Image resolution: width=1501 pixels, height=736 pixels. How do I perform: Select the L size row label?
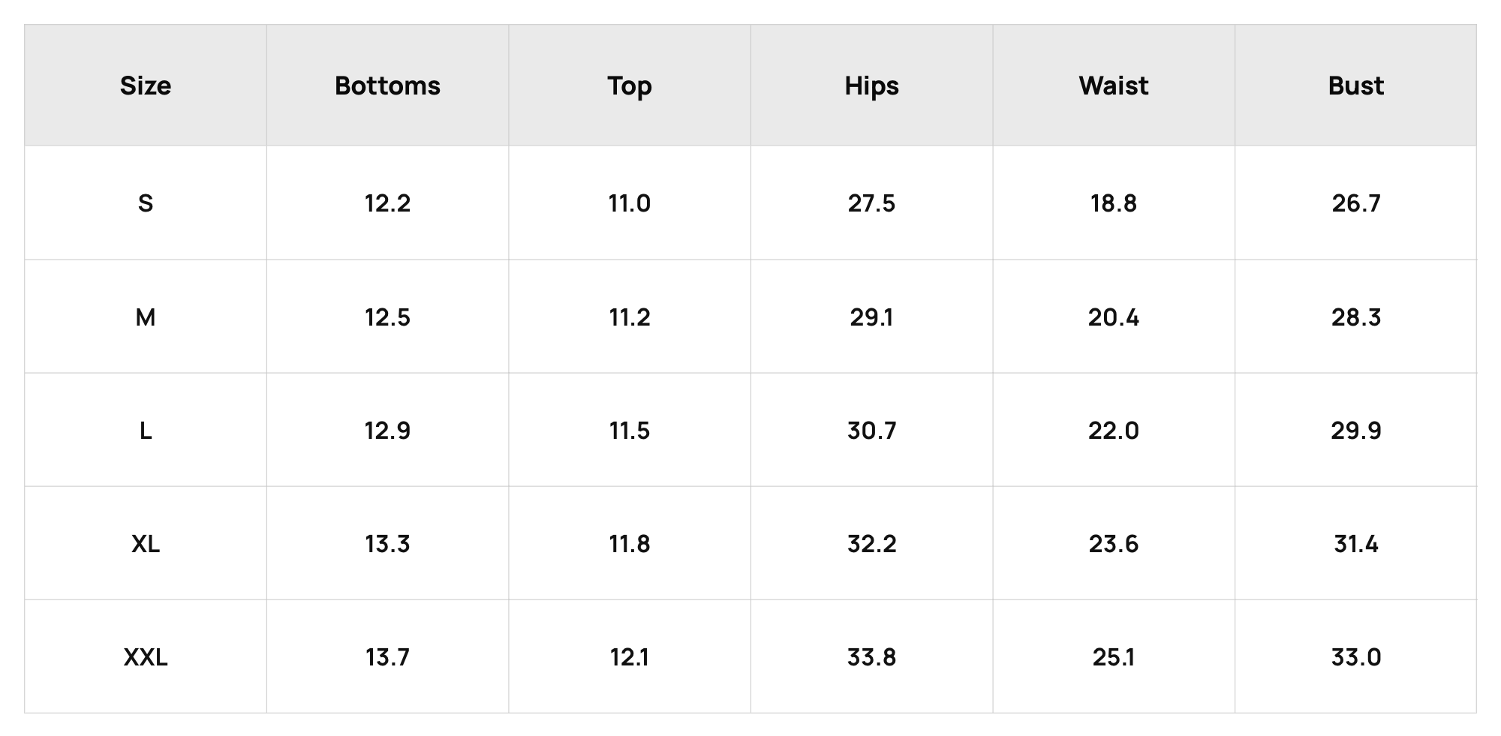click(146, 431)
